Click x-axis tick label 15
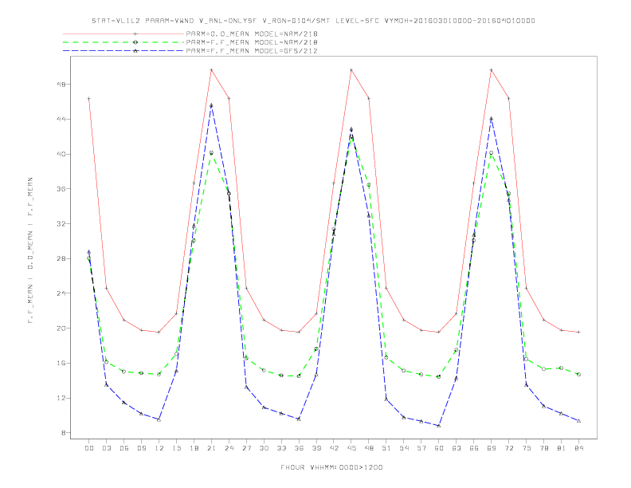Image resolution: width=631 pixels, height=488 pixels. point(176,448)
